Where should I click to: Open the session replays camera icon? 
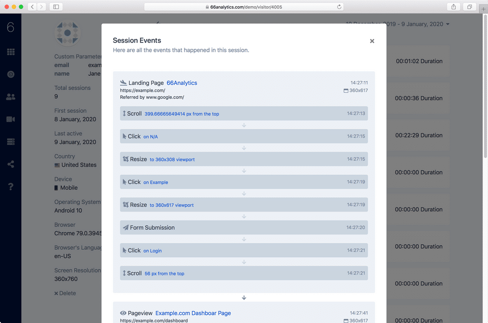pos(11,119)
